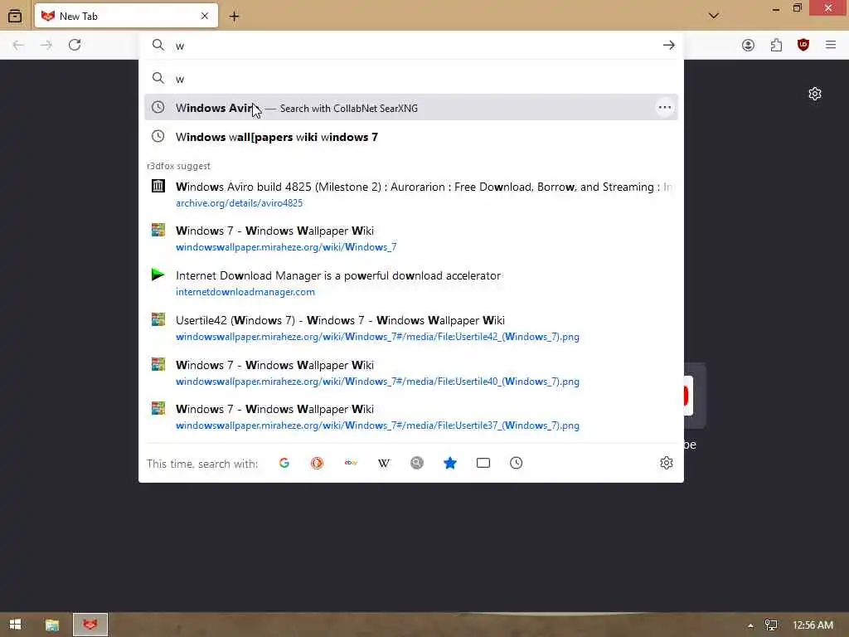Select the 'w' search suggestion row

[x=411, y=79]
